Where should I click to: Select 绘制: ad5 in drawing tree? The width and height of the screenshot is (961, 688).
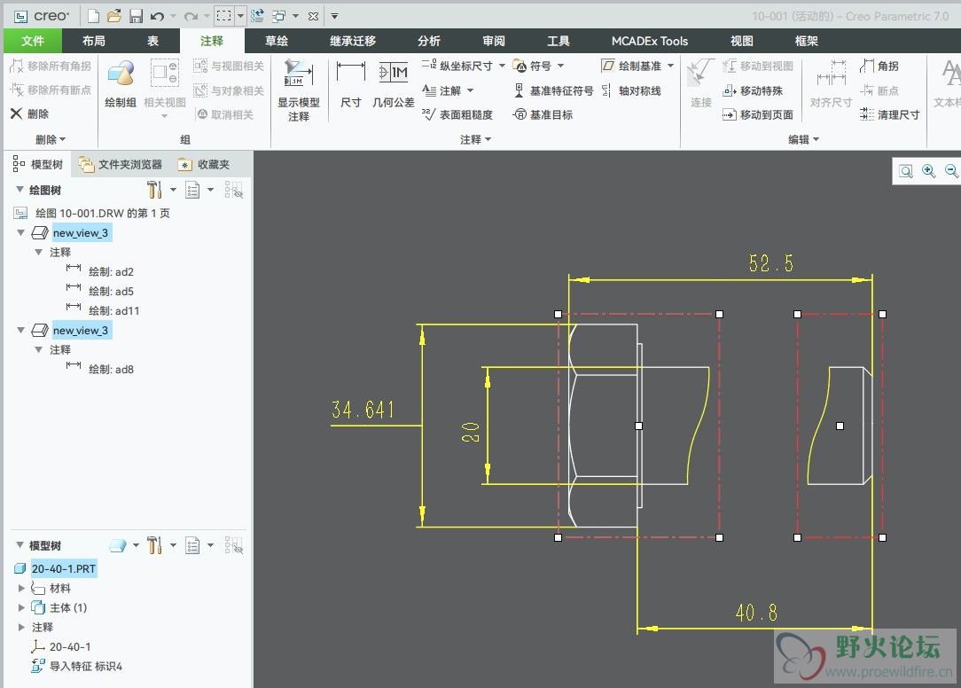[x=111, y=292]
